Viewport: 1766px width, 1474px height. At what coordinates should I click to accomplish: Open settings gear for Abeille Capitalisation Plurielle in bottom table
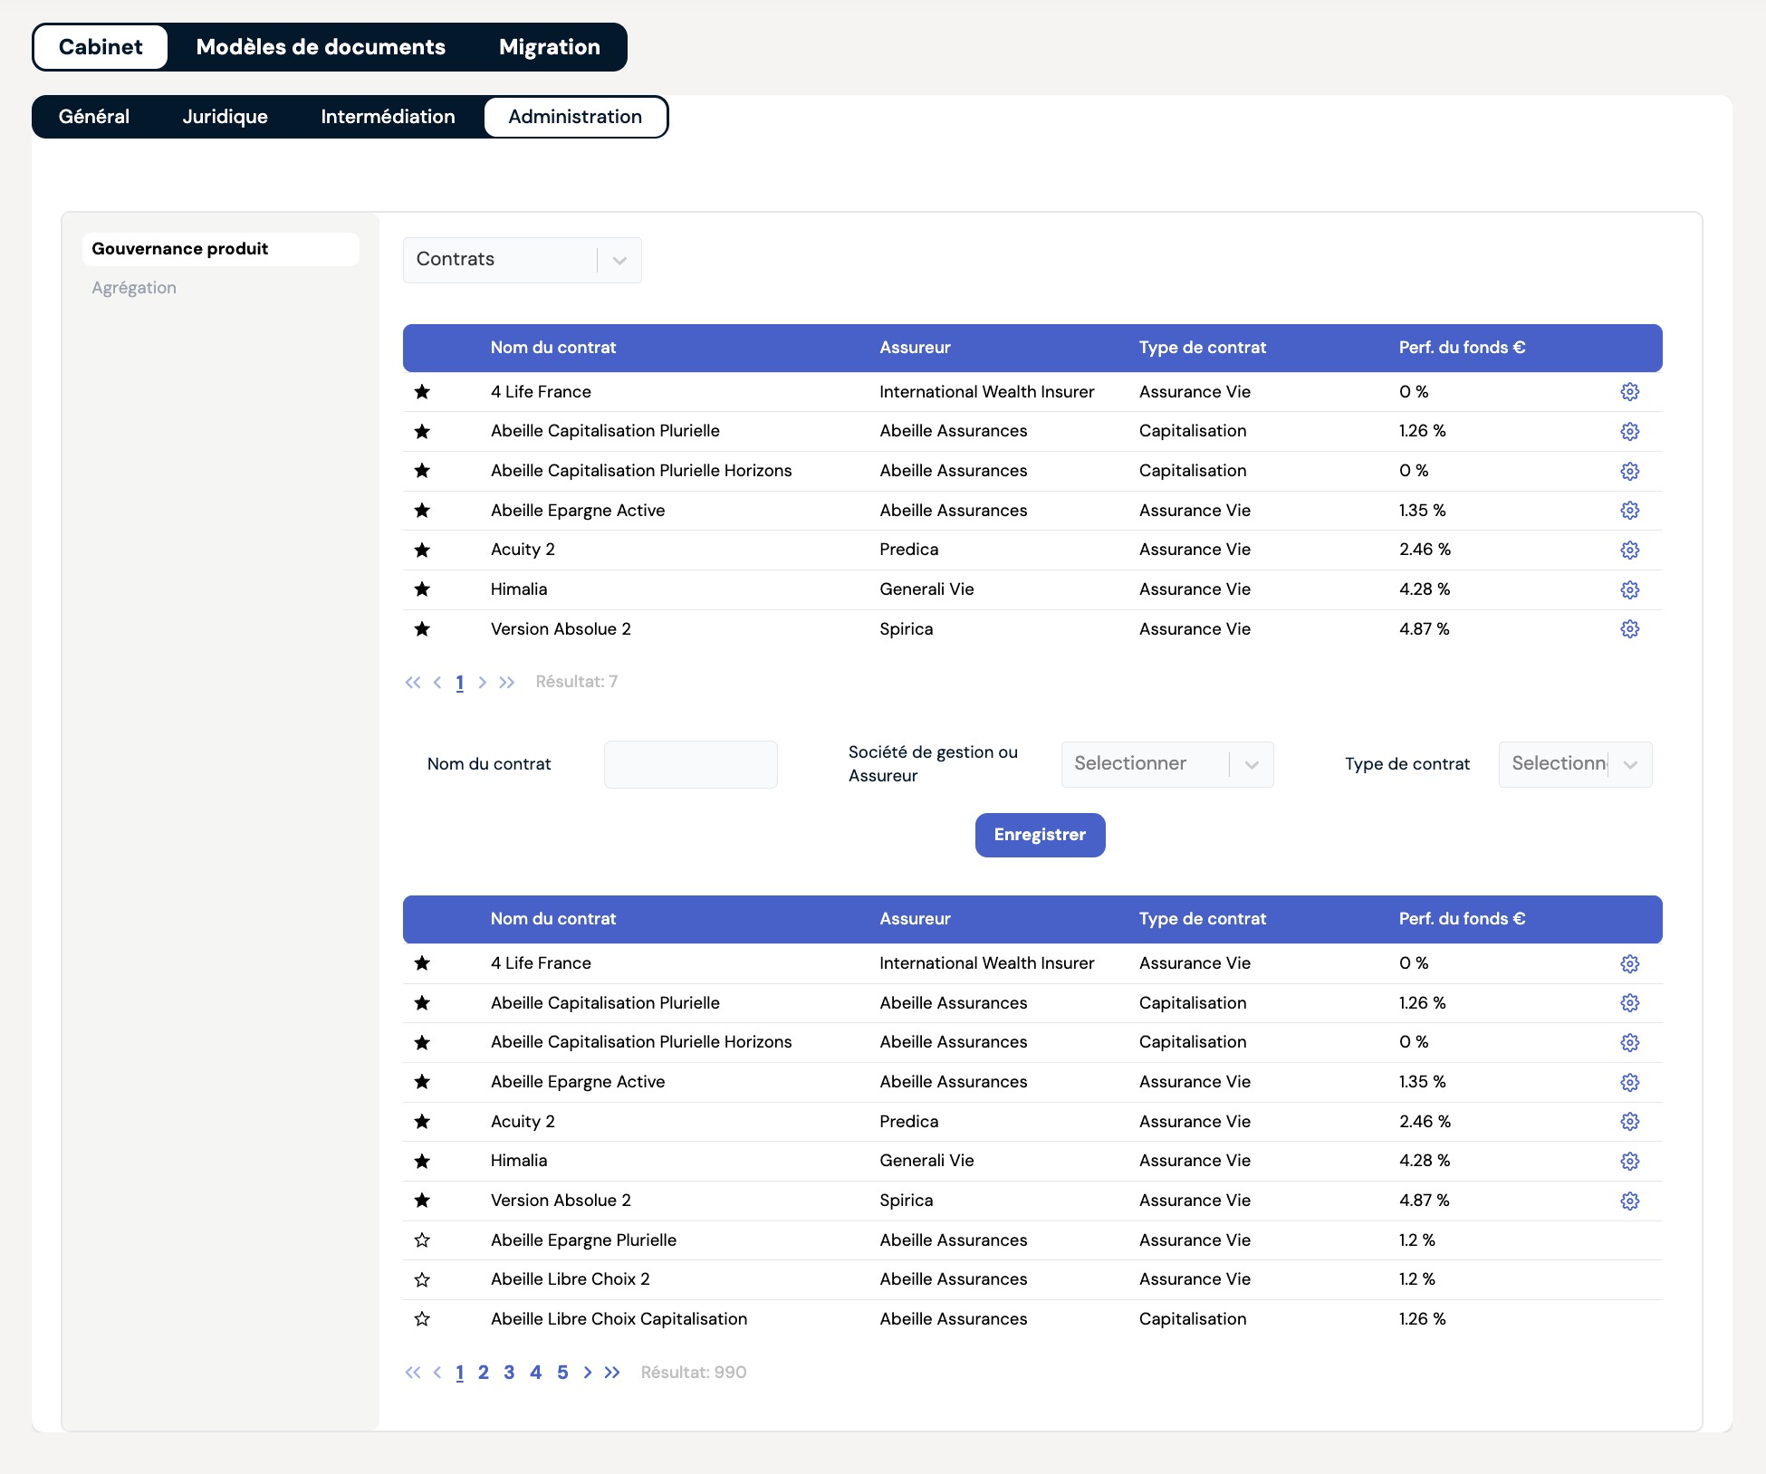[x=1629, y=1003]
